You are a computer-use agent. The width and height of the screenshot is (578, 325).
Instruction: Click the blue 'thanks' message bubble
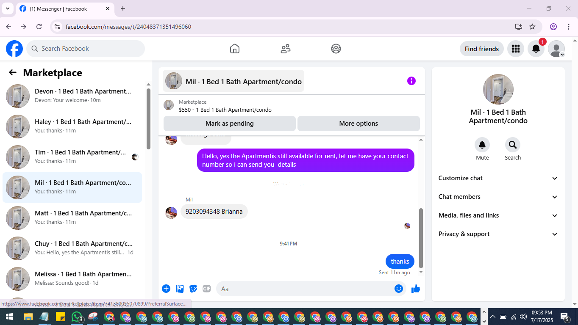(x=400, y=261)
